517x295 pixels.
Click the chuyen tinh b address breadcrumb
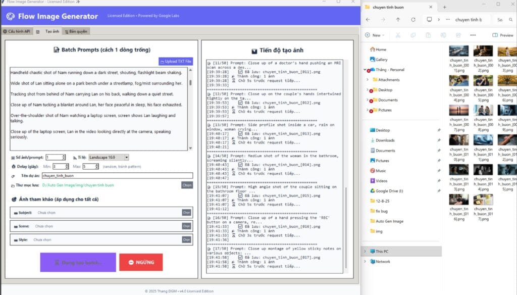tap(469, 20)
